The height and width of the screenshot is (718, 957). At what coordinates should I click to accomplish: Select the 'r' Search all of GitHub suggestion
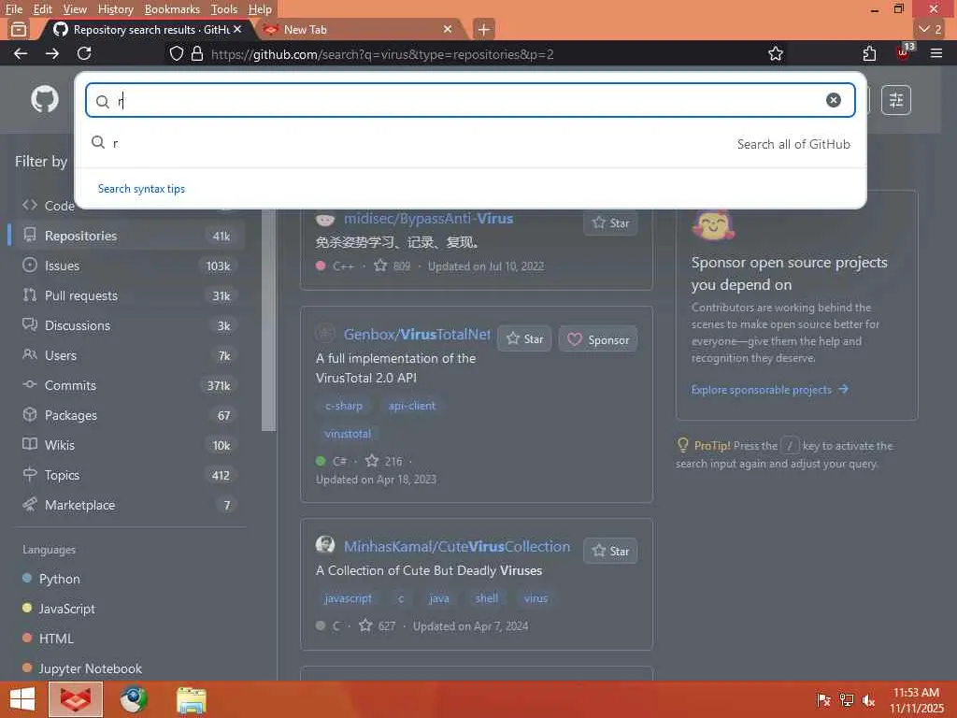(x=470, y=143)
